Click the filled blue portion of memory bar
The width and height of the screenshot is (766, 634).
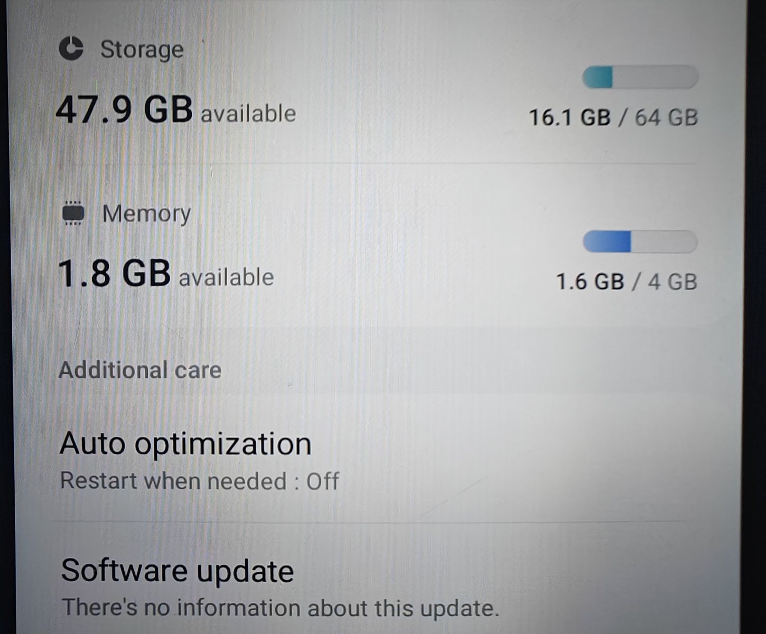click(607, 242)
